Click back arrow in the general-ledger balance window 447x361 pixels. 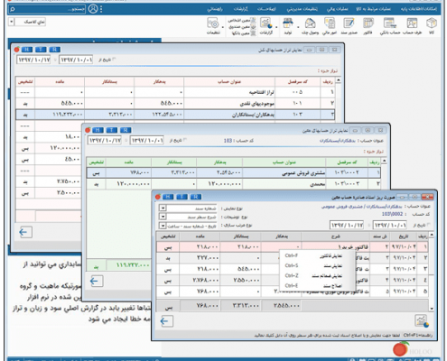25,232
